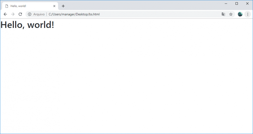Select the "Hello, world!" tab
The height and width of the screenshot is (134, 253).
pos(30,6)
